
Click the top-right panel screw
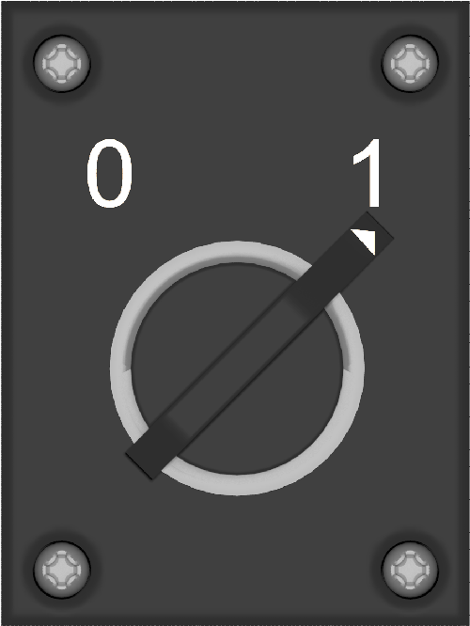click(x=410, y=64)
